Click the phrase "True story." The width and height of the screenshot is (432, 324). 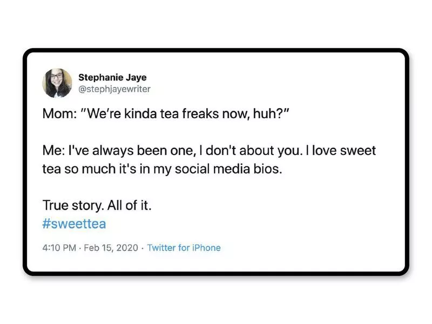tap(69, 206)
